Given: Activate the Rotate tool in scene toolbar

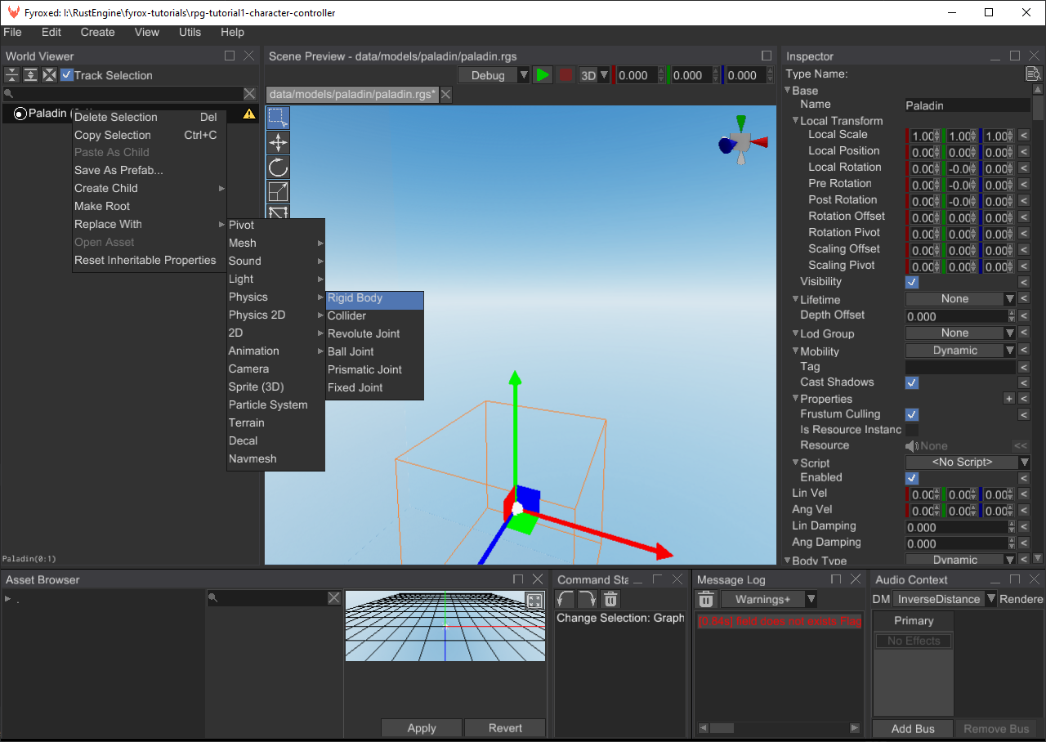Looking at the screenshot, I should [x=279, y=168].
